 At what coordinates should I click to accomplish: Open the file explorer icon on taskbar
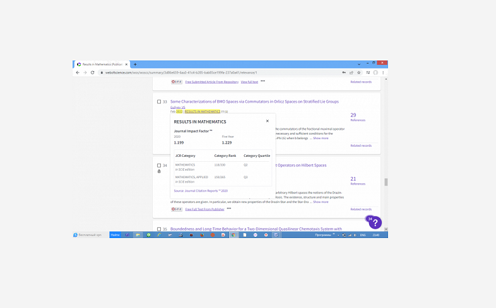[138, 235]
